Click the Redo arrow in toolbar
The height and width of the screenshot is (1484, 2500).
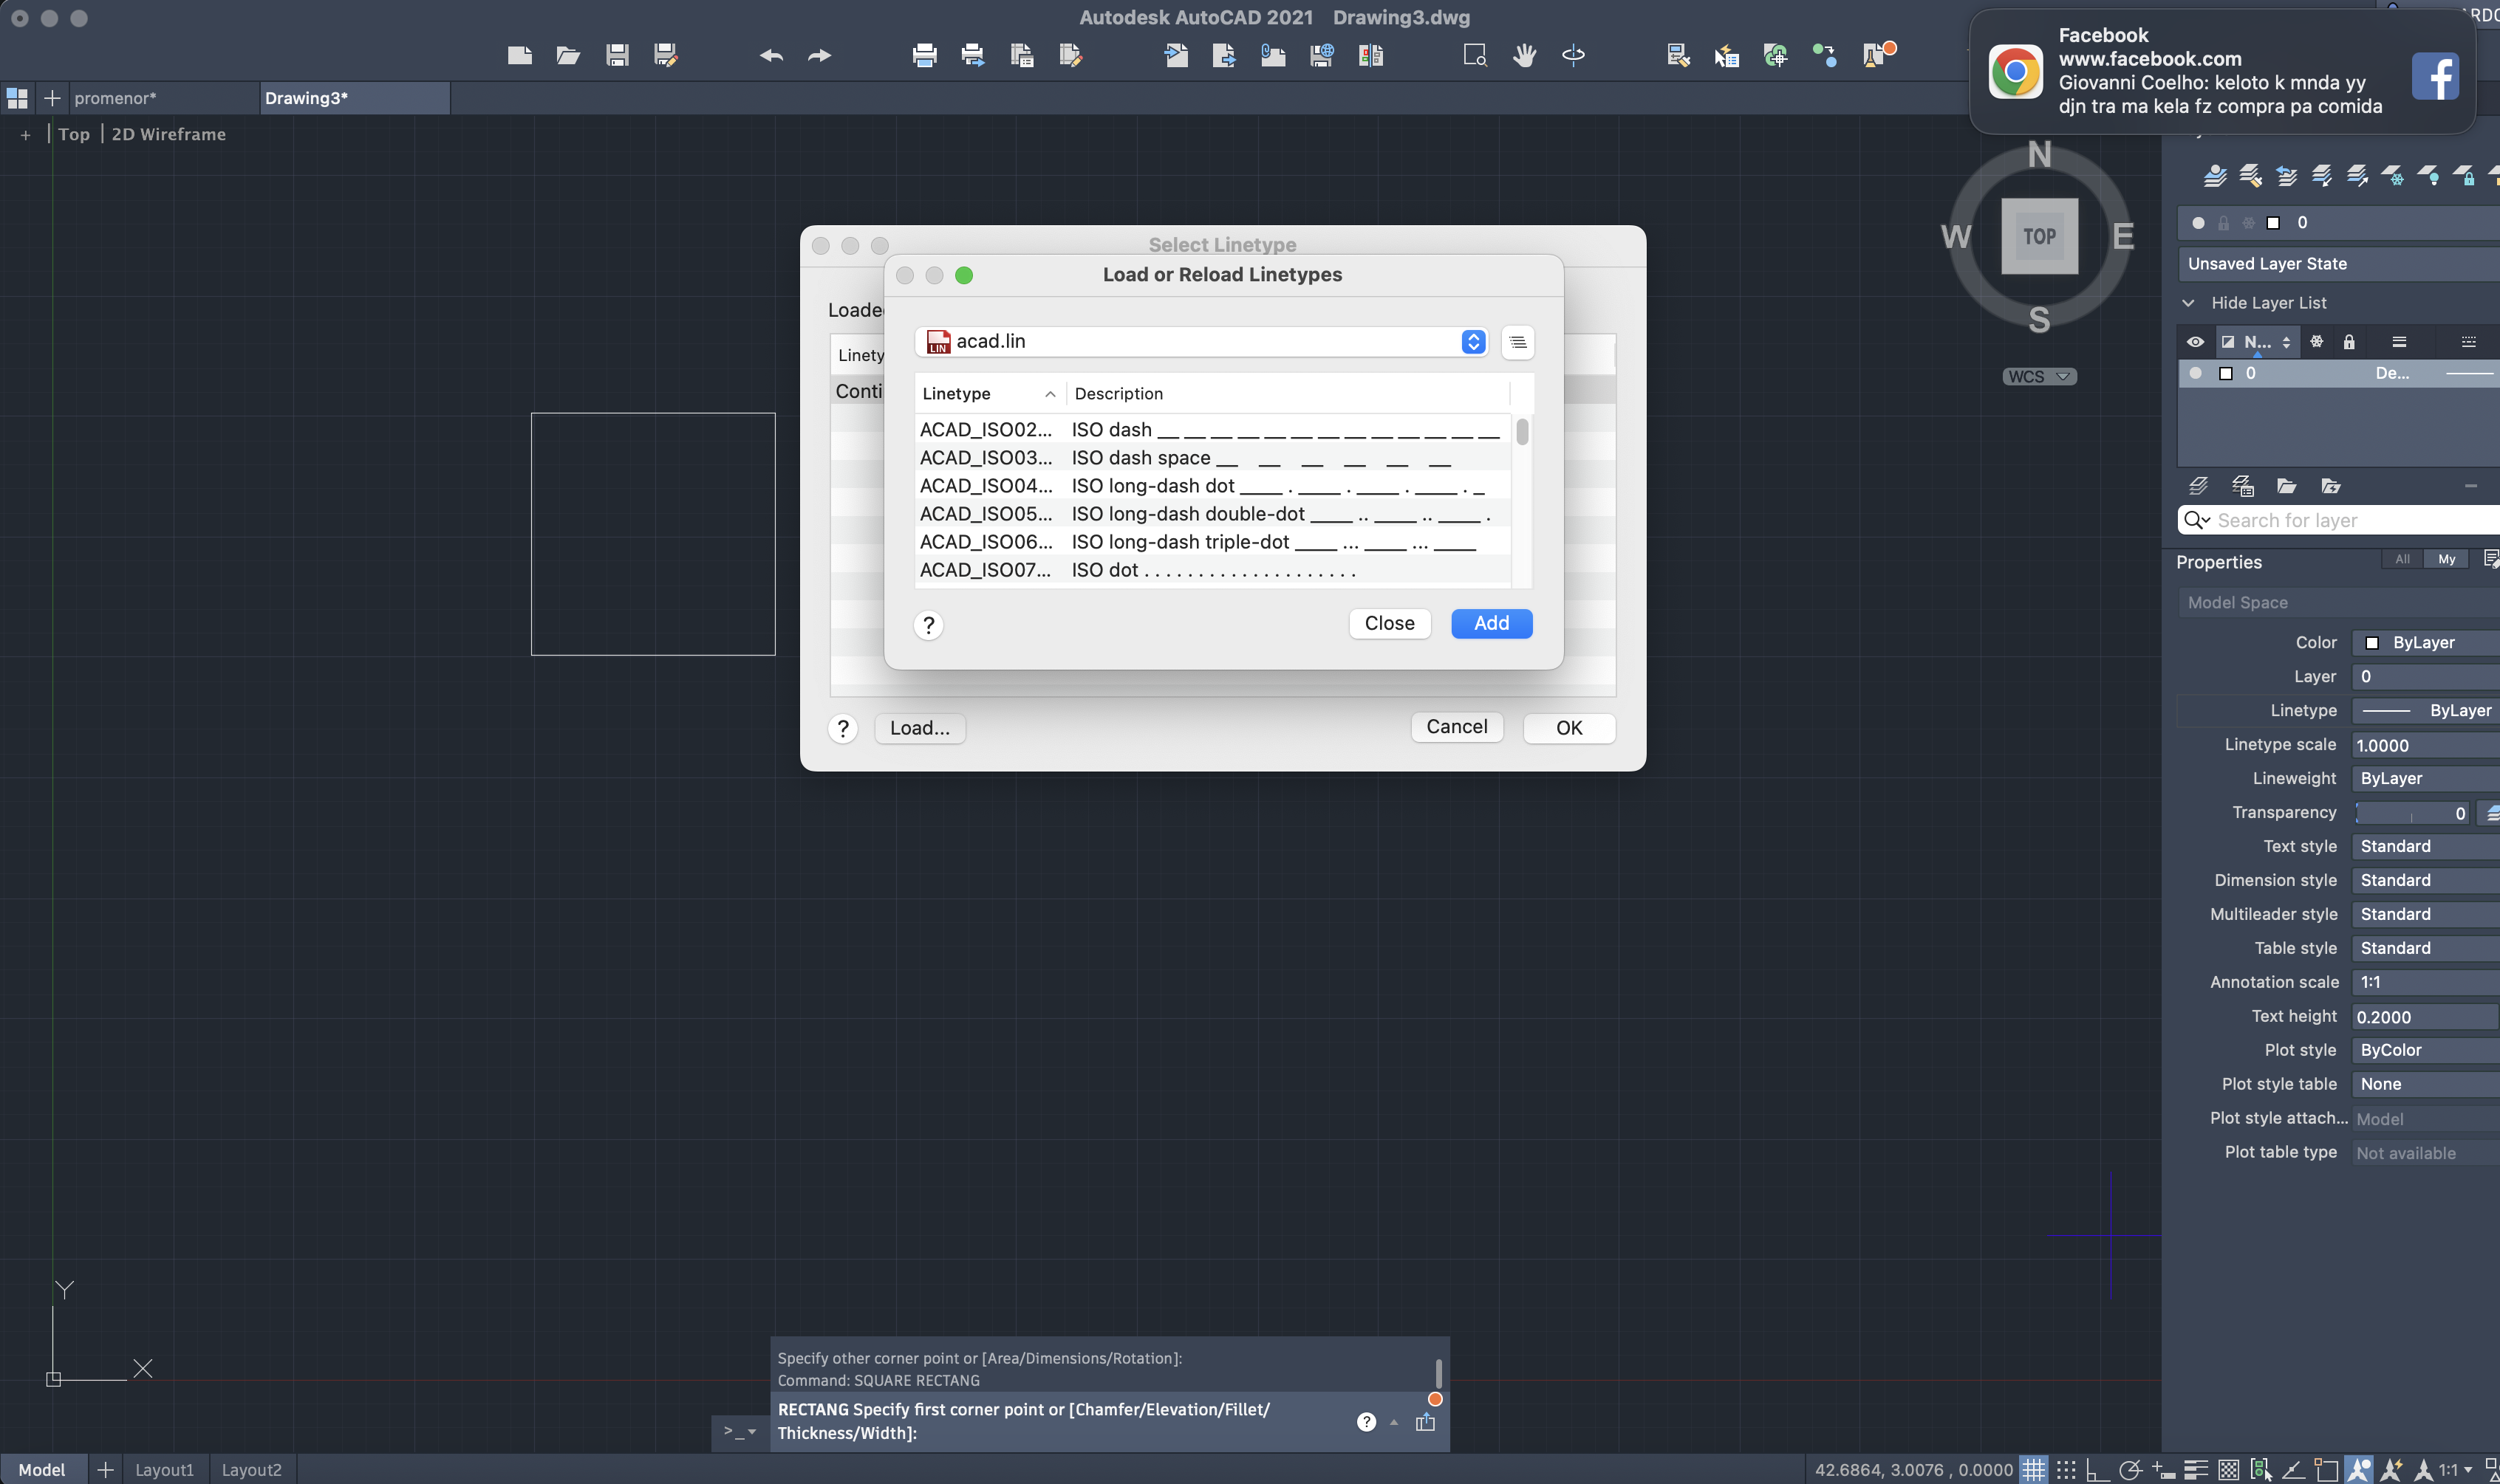pyautogui.click(x=819, y=55)
